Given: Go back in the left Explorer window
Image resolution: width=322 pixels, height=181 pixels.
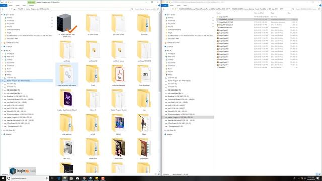Looking at the screenshot, I should pos(2,9).
